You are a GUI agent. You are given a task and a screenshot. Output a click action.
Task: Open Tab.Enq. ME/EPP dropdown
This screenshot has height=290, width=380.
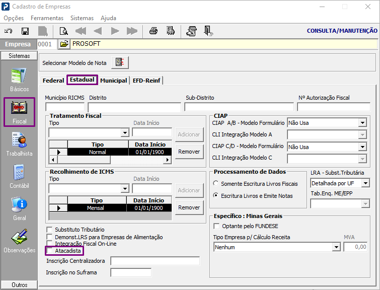click(x=365, y=204)
